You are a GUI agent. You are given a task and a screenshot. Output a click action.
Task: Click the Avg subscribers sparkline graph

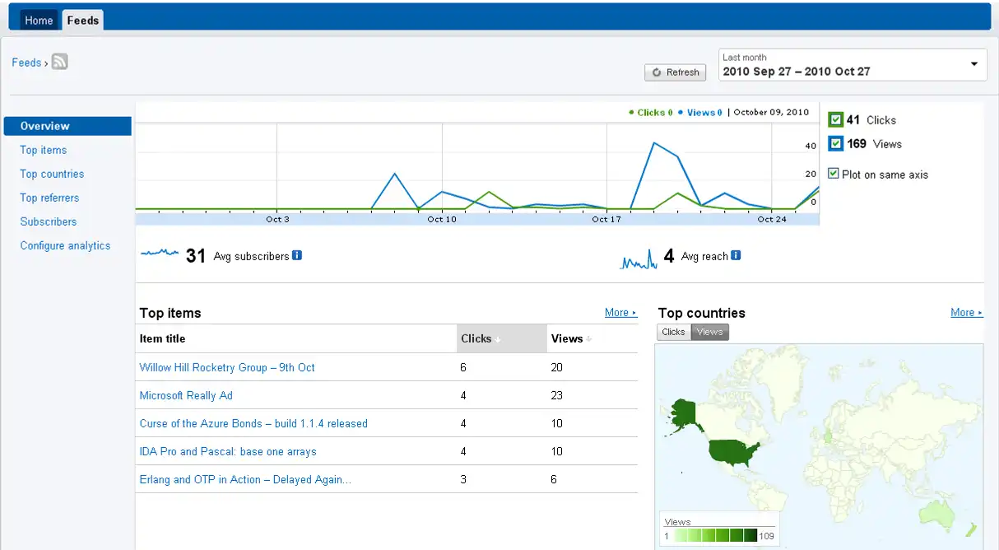(x=160, y=254)
